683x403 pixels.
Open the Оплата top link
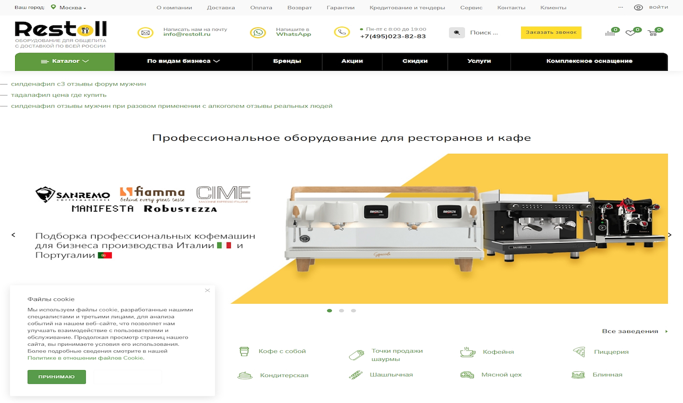point(261,8)
